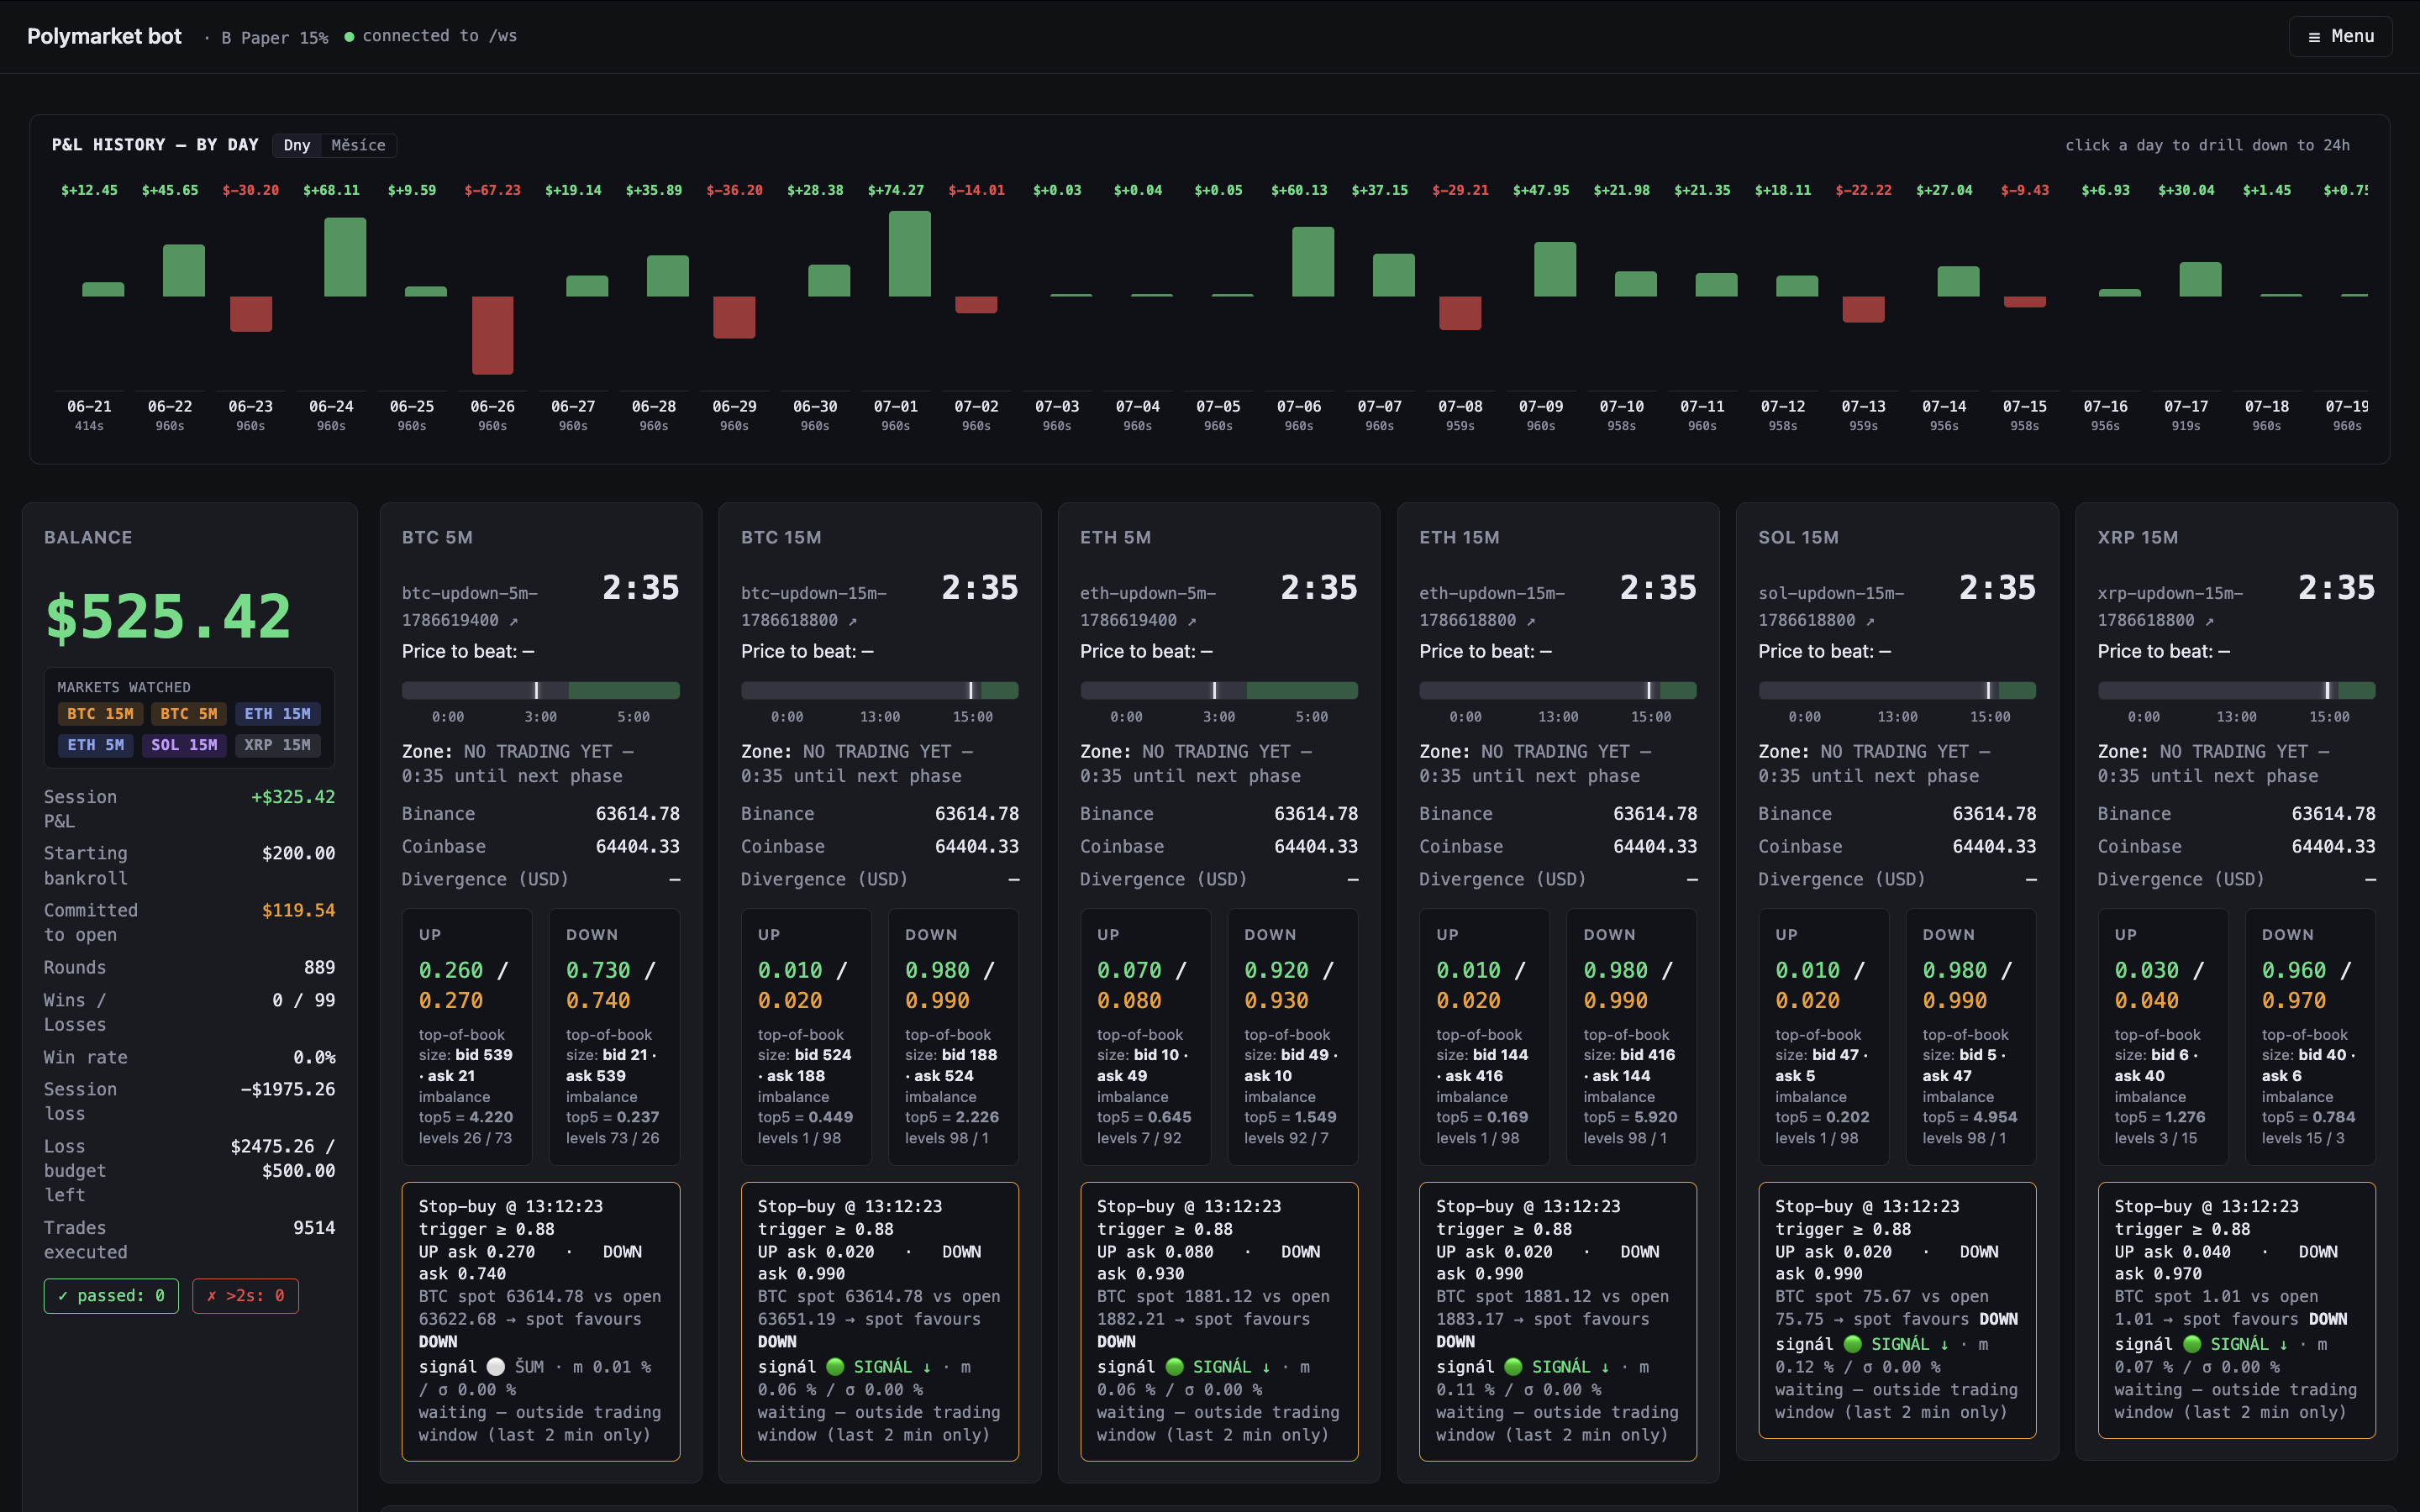2420x1512 pixels.
Task: Drill down into 06-26 loss bar
Action: (x=492, y=335)
